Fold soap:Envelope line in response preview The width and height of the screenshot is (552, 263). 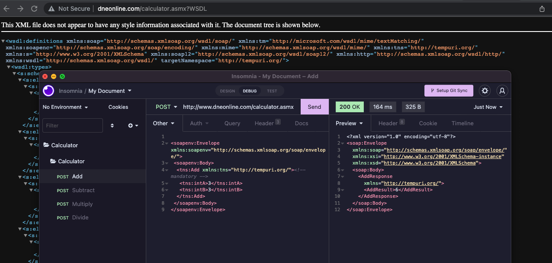coord(342,143)
